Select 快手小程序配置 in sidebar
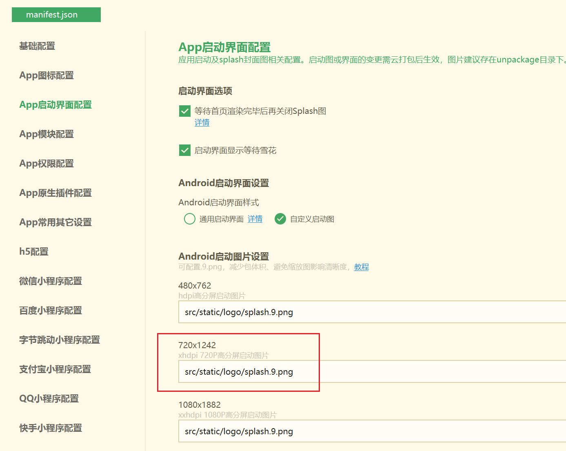566x451 pixels. tap(50, 428)
